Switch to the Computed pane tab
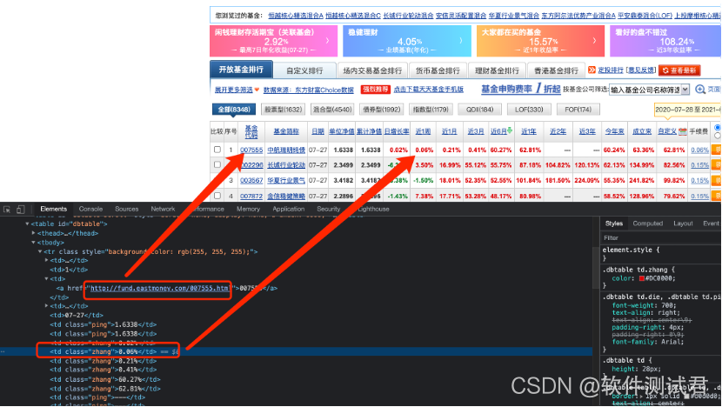722x407 pixels. pyautogui.click(x=647, y=224)
